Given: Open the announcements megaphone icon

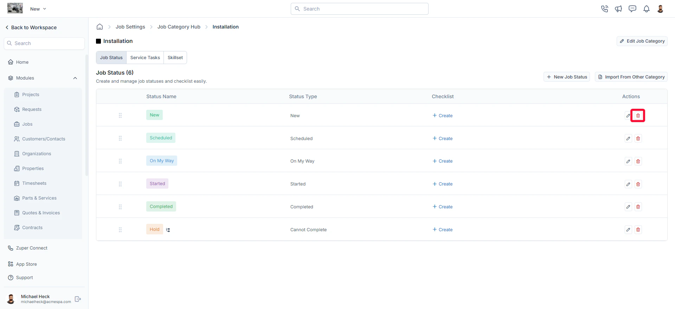Looking at the screenshot, I should pyautogui.click(x=618, y=9).
